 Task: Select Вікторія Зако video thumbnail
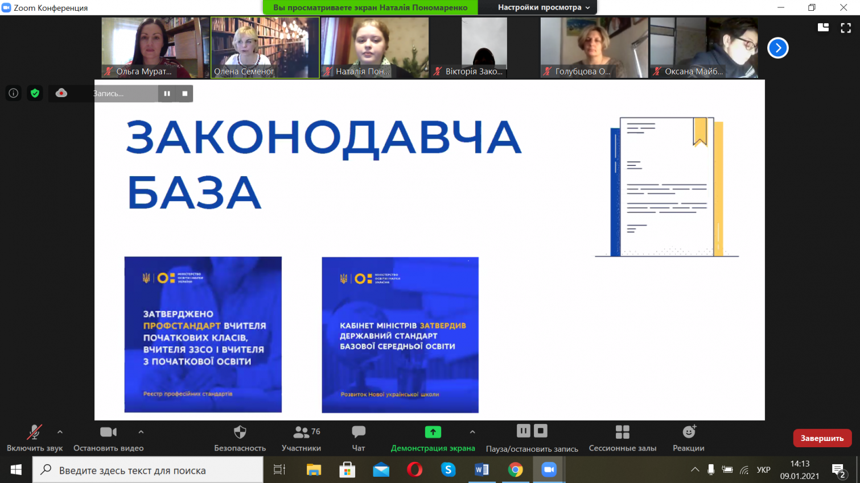(x=484, y=48)
